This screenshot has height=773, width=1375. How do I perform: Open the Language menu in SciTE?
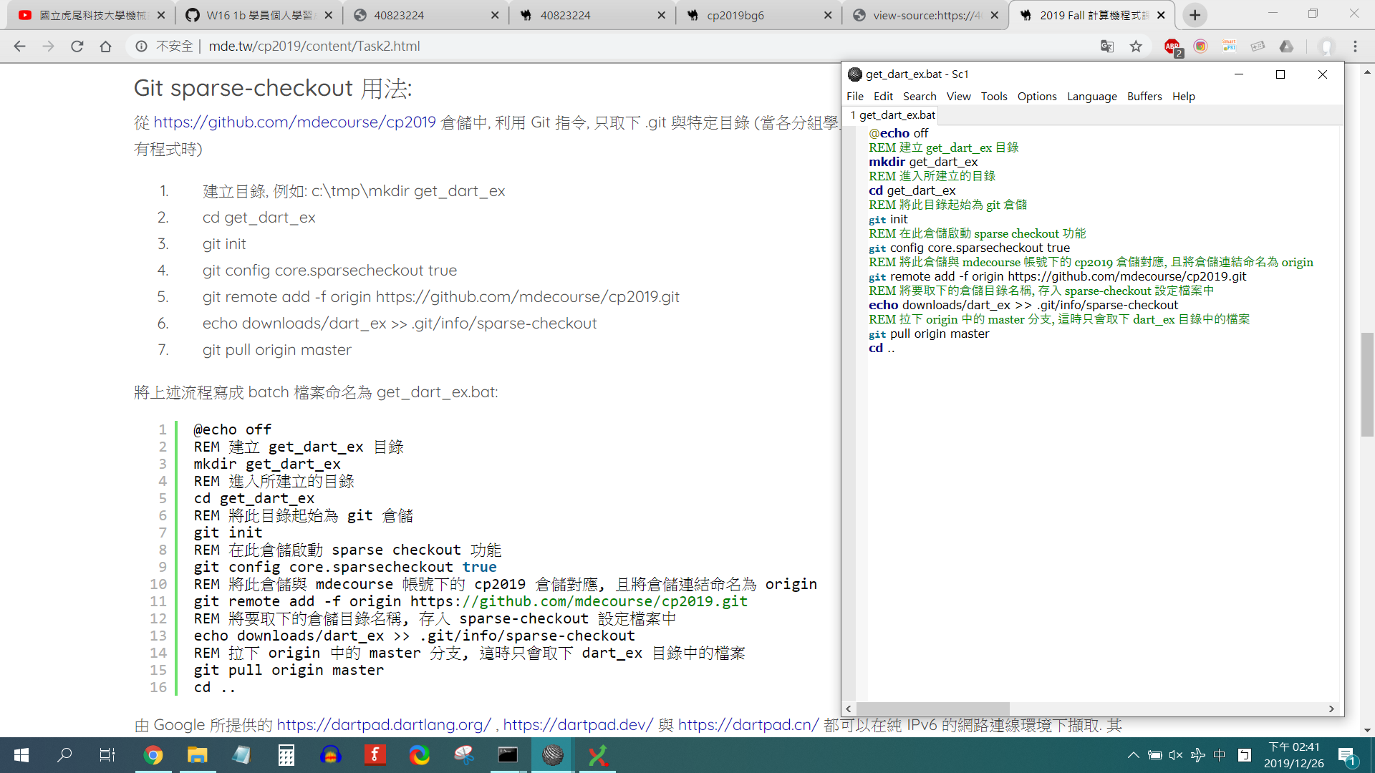(x=1091, y=97)
